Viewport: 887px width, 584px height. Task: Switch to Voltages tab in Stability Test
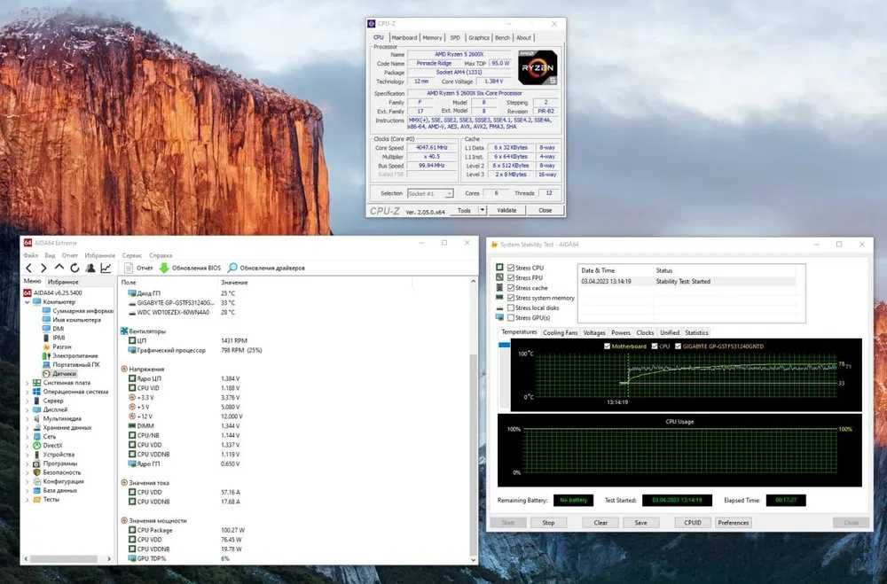[594, 333]
